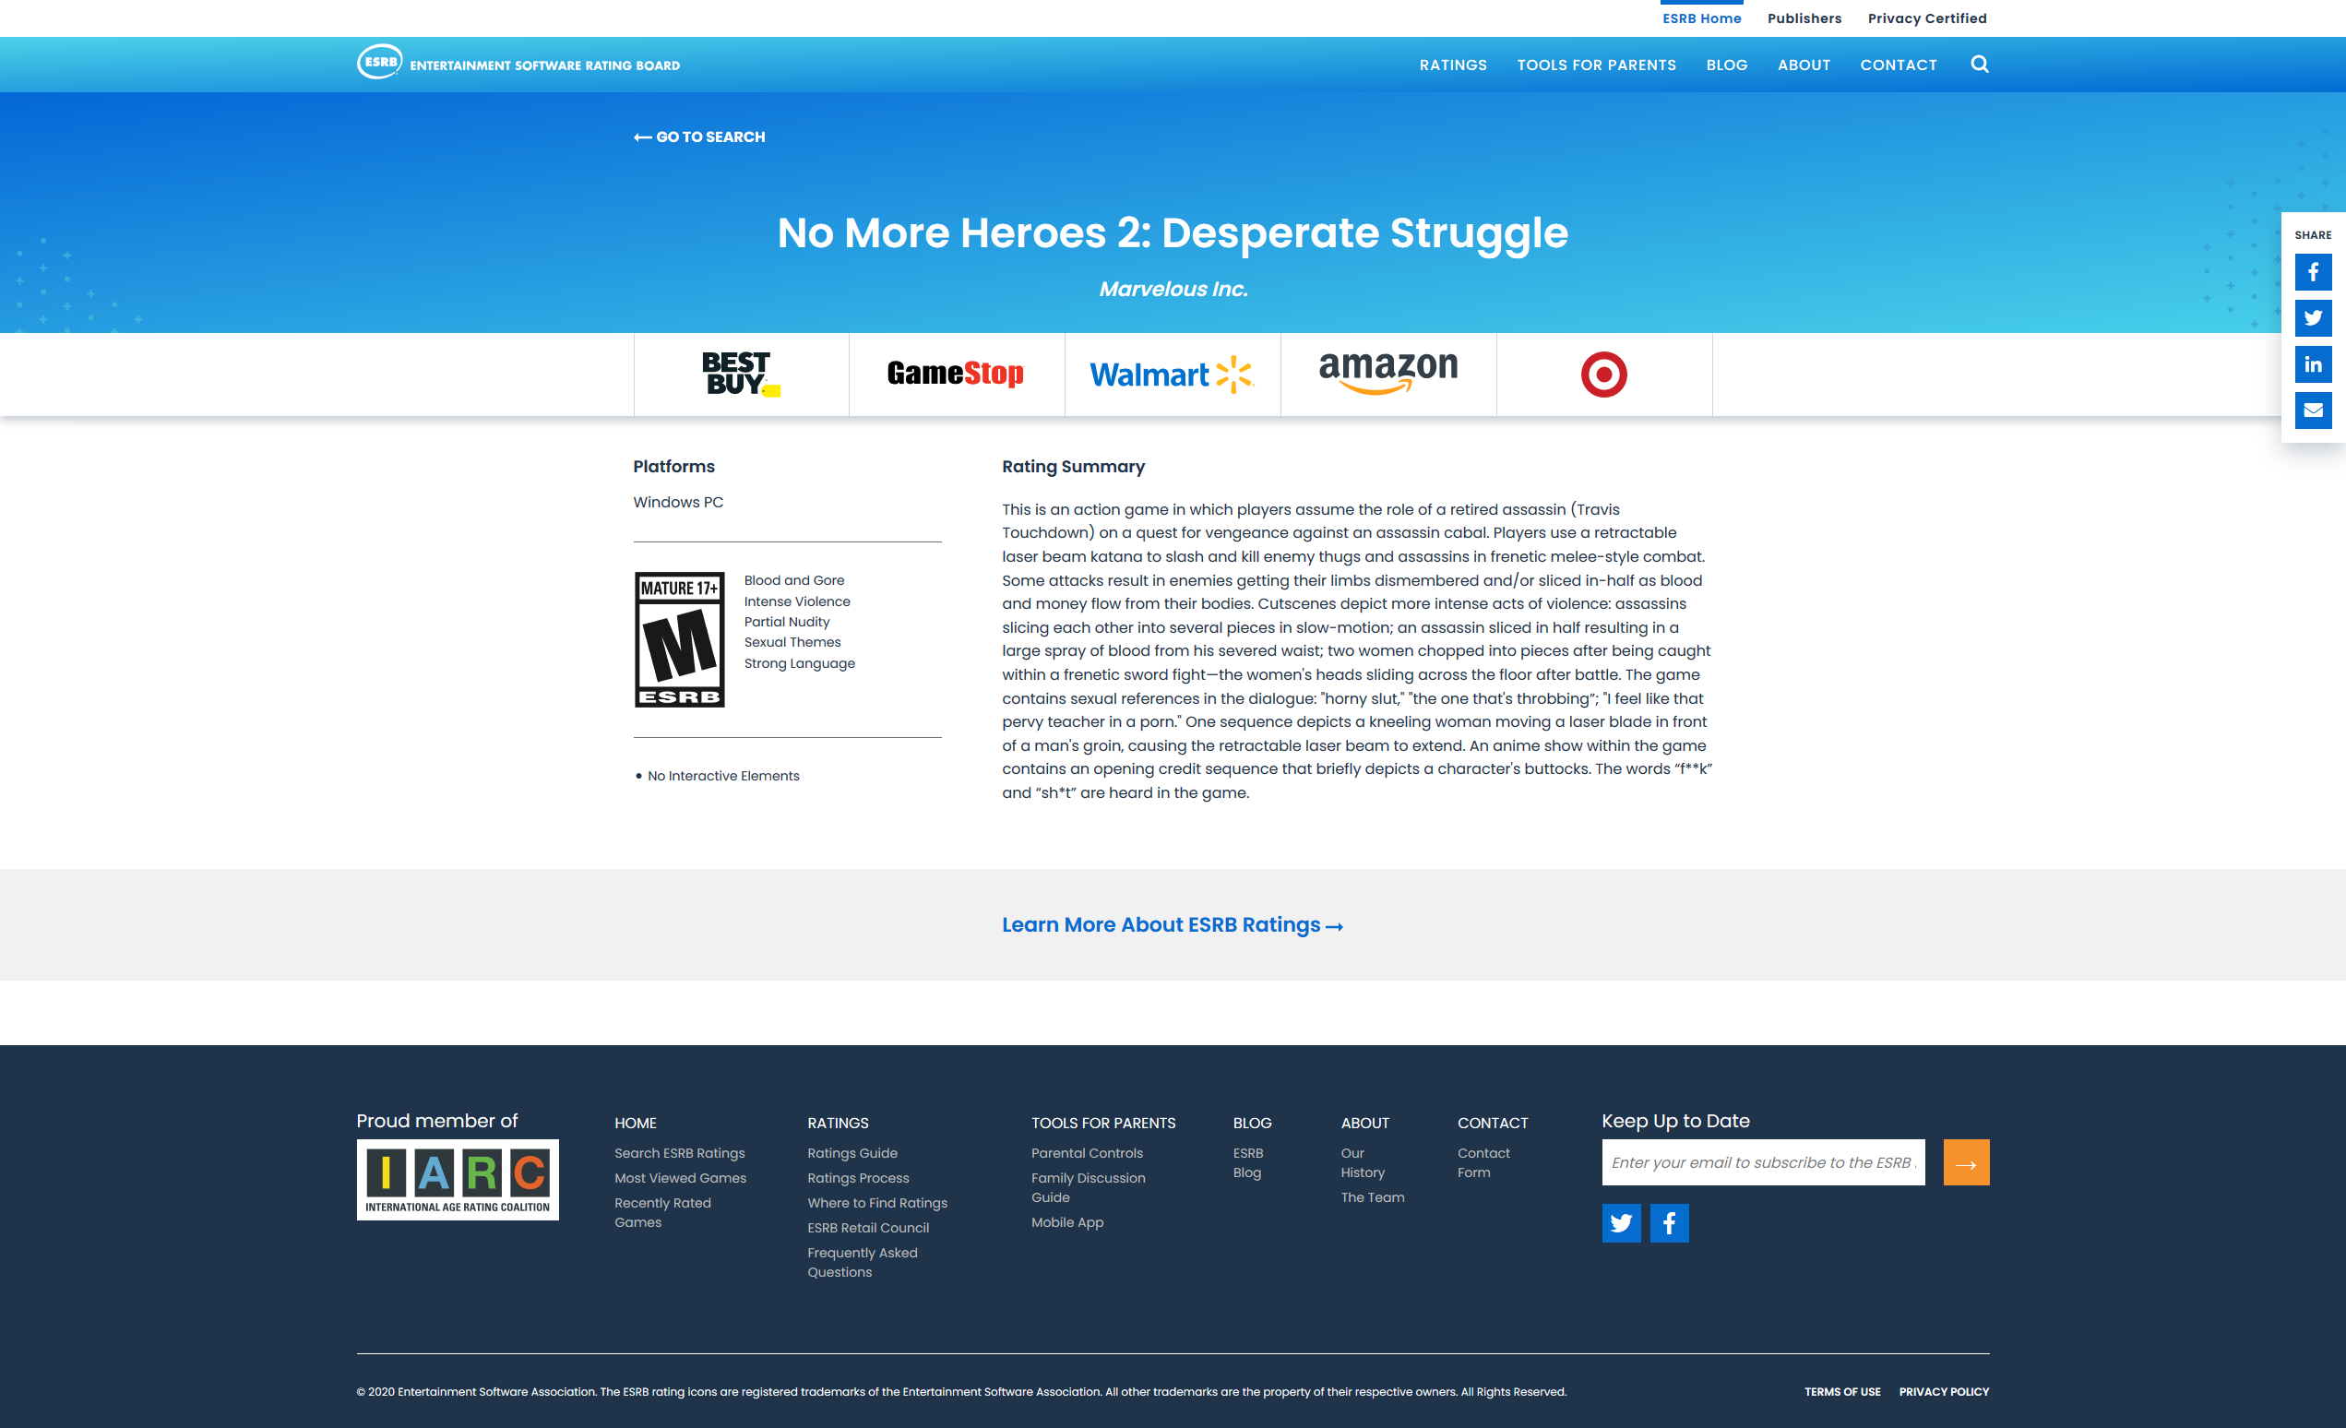Click the footer RATINGS heading

coord(838,1123)
